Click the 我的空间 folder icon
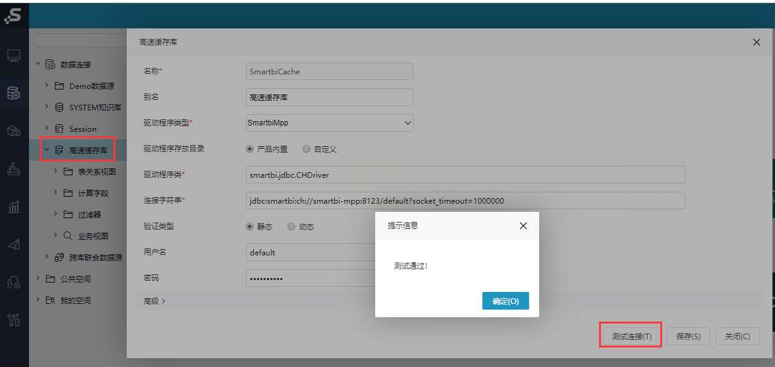The height and width of the screenshot is (367, 775). (x=50, y=300)
